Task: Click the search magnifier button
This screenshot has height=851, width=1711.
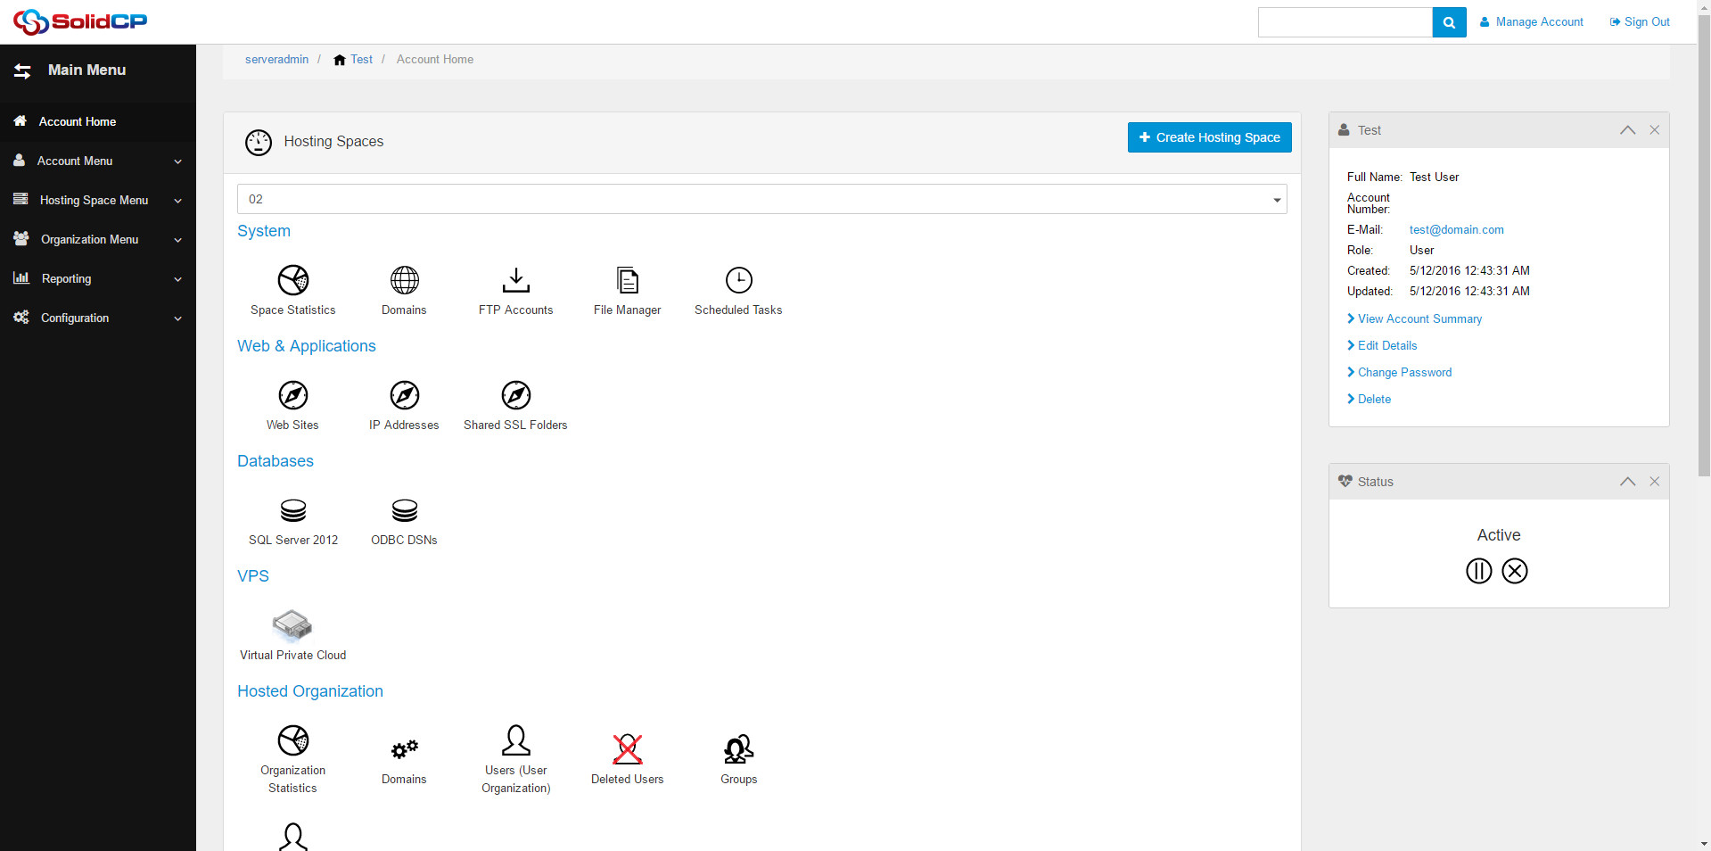Action: (1449, 22)
